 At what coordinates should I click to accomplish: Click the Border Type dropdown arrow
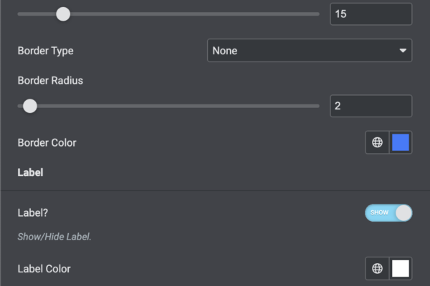pyautogui.click(x=403, y=51)
